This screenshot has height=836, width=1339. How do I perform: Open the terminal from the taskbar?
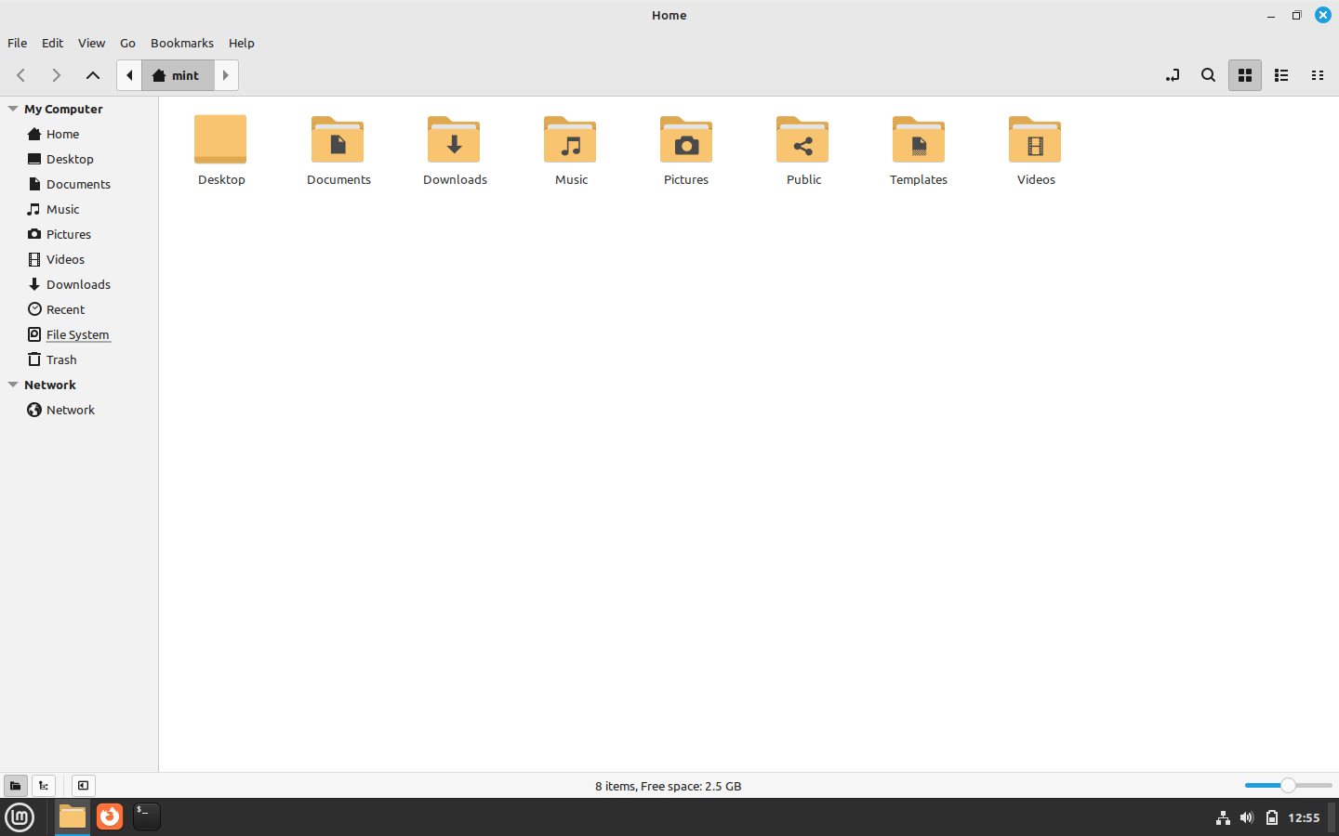pos(146,817)
